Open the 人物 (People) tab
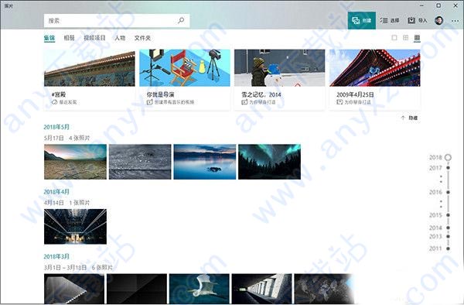Image resolution: width=464 pixels, height=305 pixels. (120, 38)
